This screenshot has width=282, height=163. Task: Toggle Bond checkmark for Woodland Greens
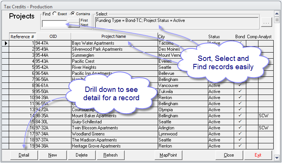[x=240, y=134]
